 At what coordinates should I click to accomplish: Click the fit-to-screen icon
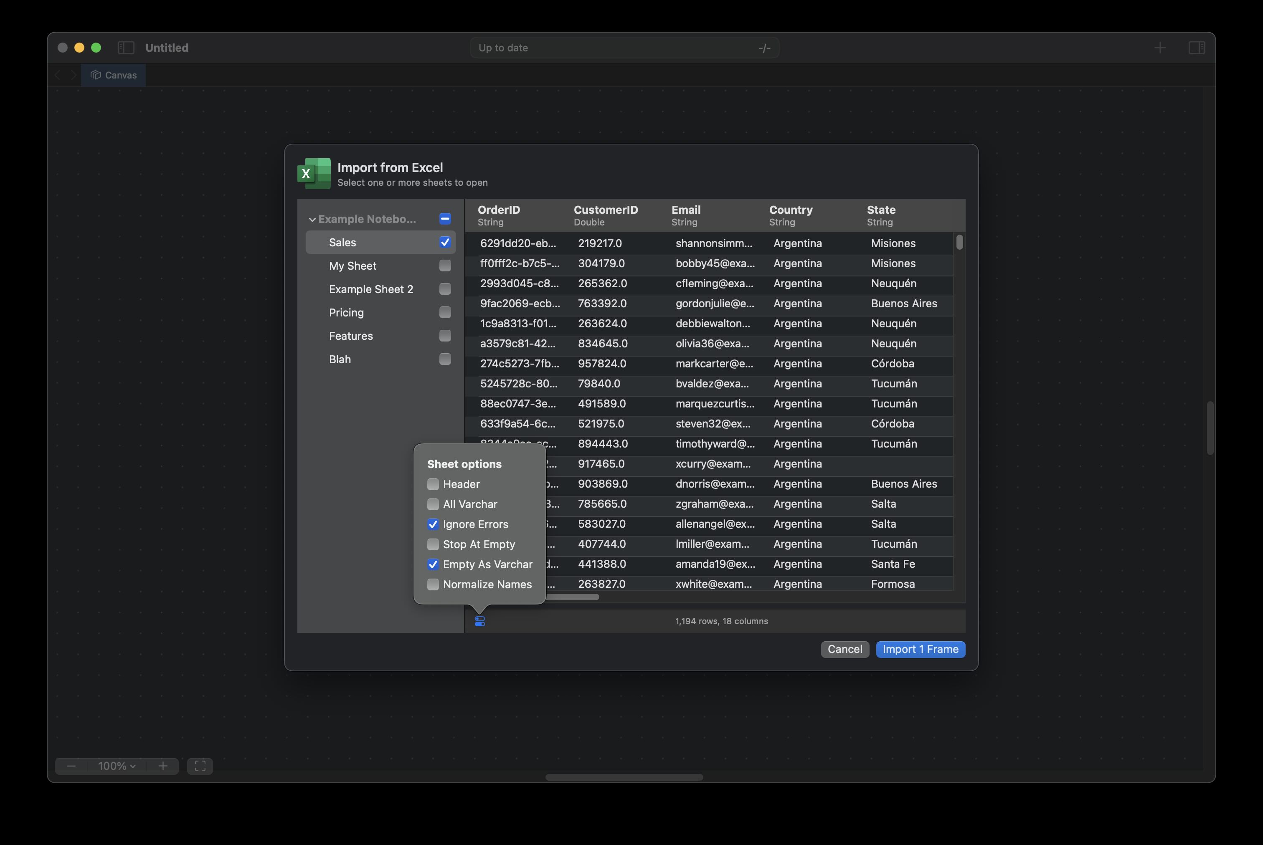(200, 766)
